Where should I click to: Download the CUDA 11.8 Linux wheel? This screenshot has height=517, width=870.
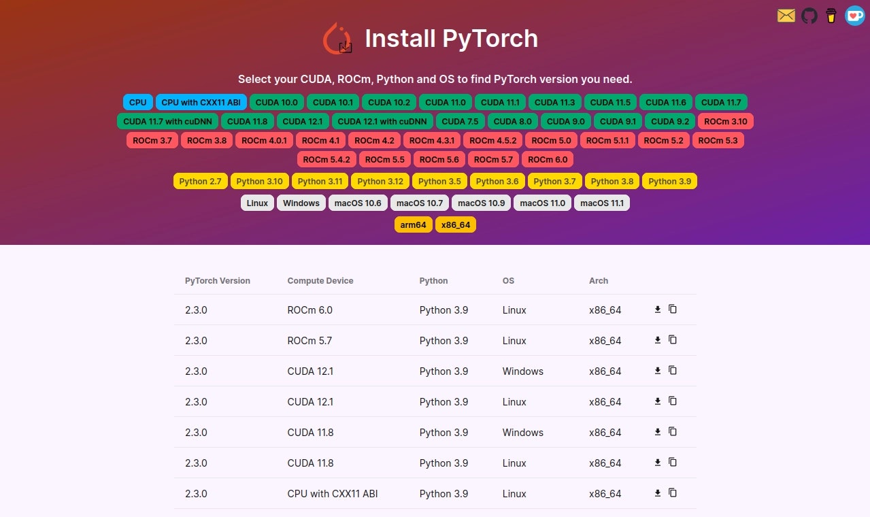(x=658, y=463)
